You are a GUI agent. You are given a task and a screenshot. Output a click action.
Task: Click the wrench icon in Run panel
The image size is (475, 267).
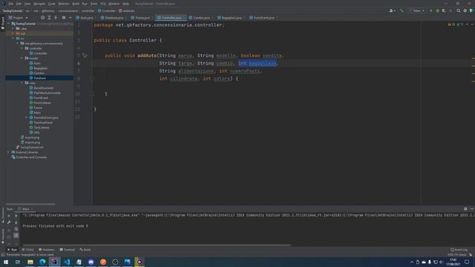(x=9, y=222)
